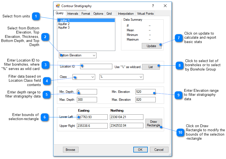Confirm settings with OK

[140, 149]
